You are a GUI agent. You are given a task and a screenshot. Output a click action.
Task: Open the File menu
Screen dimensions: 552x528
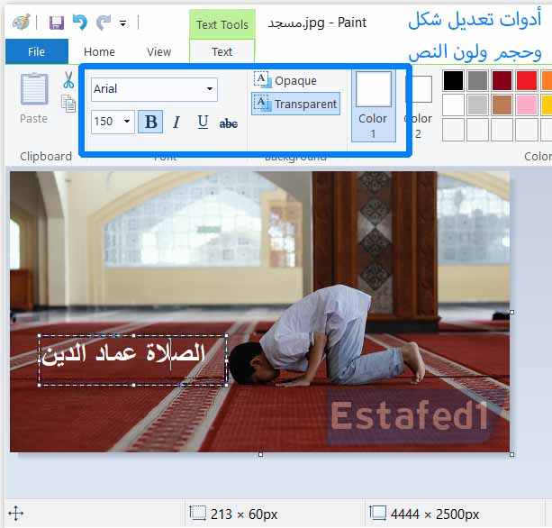point(36,52)
